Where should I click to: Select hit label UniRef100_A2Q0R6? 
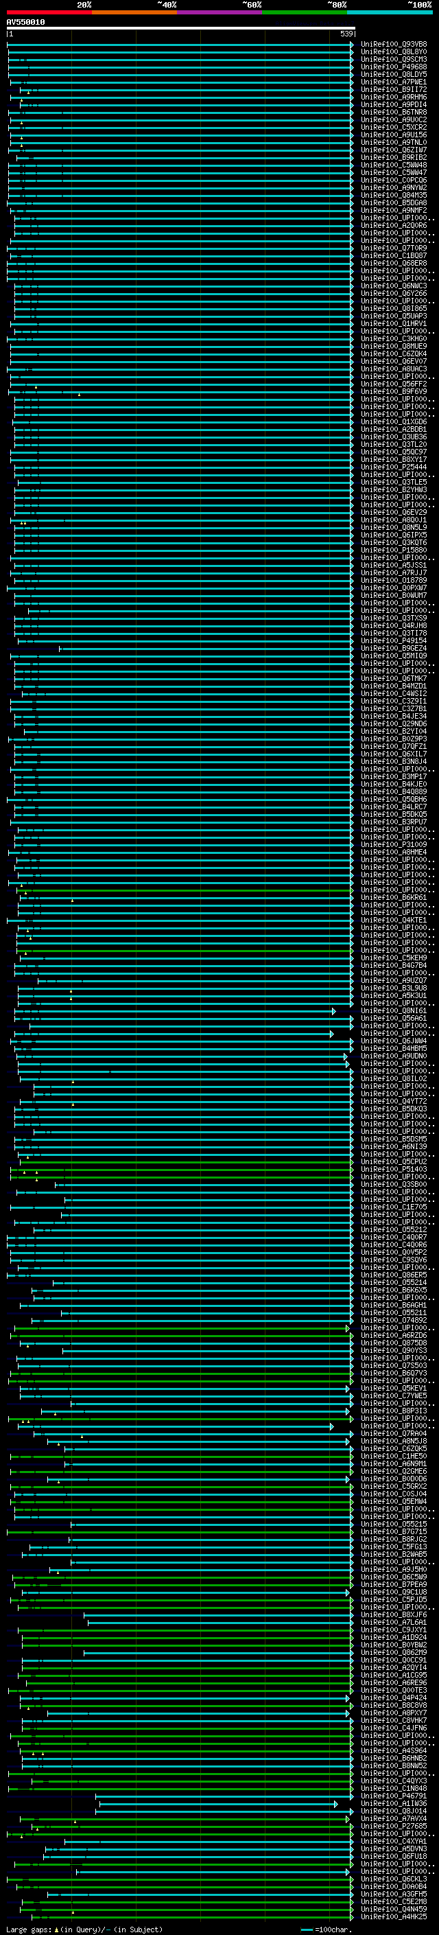pos(394,225)
